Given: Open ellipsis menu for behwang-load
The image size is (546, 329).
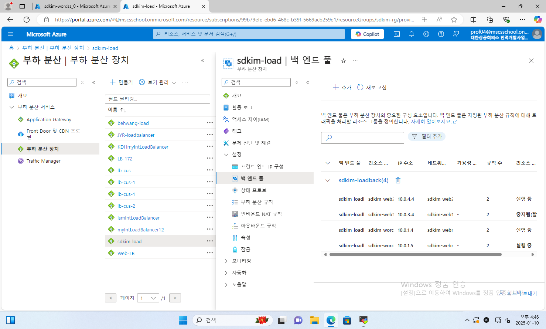Looking at the screenshot, I should point(210,123).
